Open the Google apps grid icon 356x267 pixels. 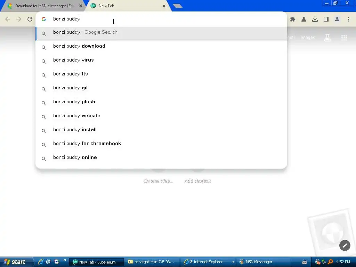[x=344, y=38]
